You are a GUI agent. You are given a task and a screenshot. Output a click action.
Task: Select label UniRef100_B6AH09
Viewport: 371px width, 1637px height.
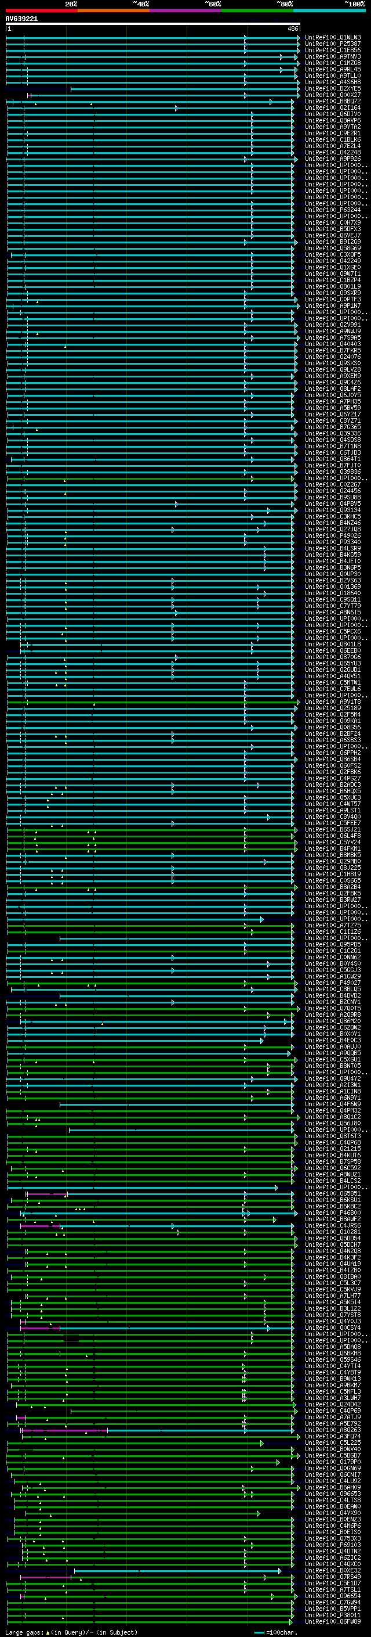pos(333,1488)
